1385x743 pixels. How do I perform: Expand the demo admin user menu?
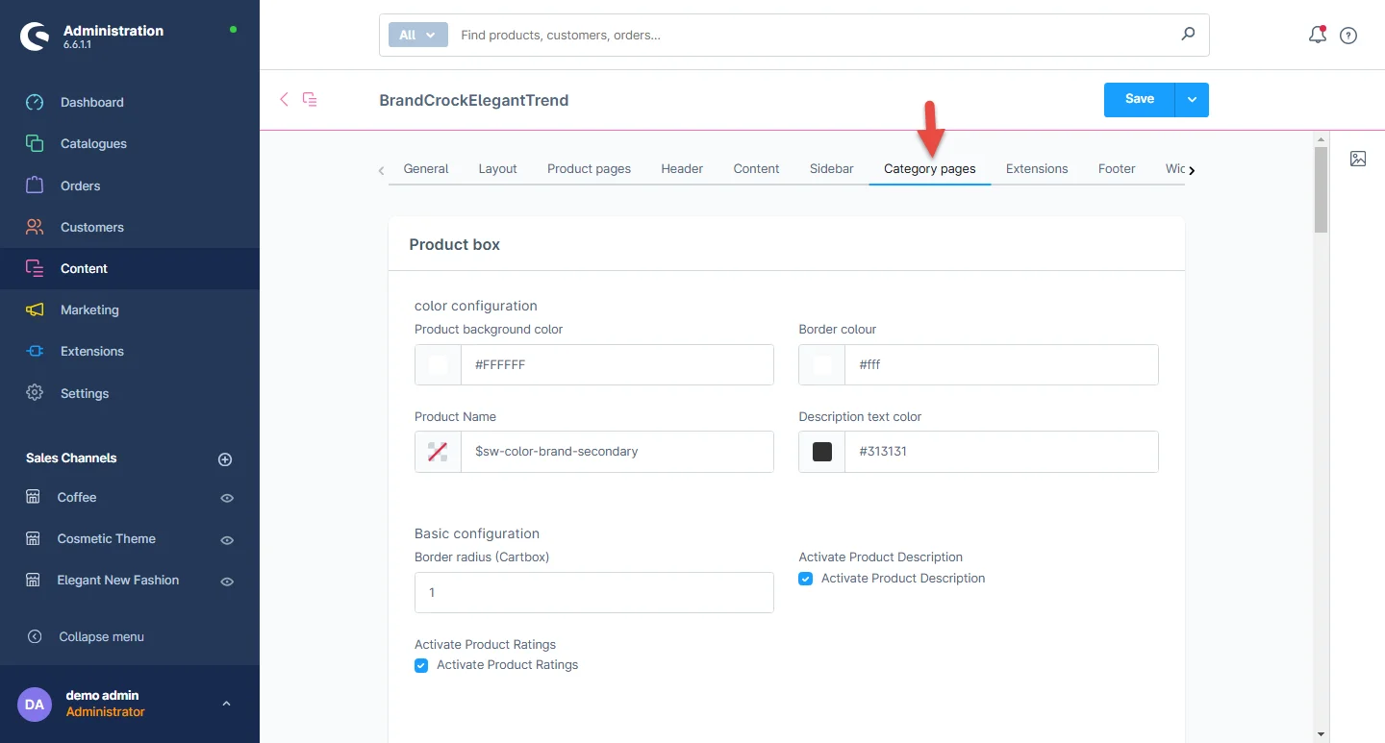click(226, 704)
